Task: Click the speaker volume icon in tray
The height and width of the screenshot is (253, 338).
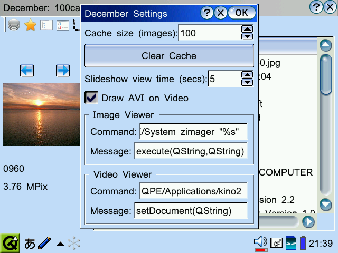Action: pos(260,242)
